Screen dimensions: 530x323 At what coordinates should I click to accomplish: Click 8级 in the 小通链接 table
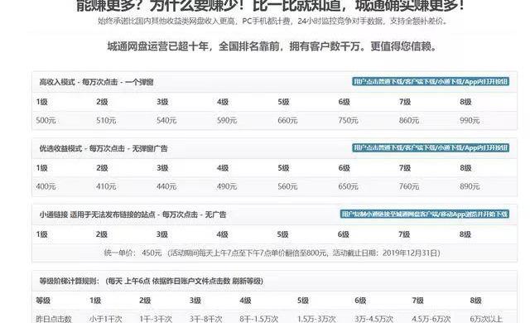click(465, 234)
